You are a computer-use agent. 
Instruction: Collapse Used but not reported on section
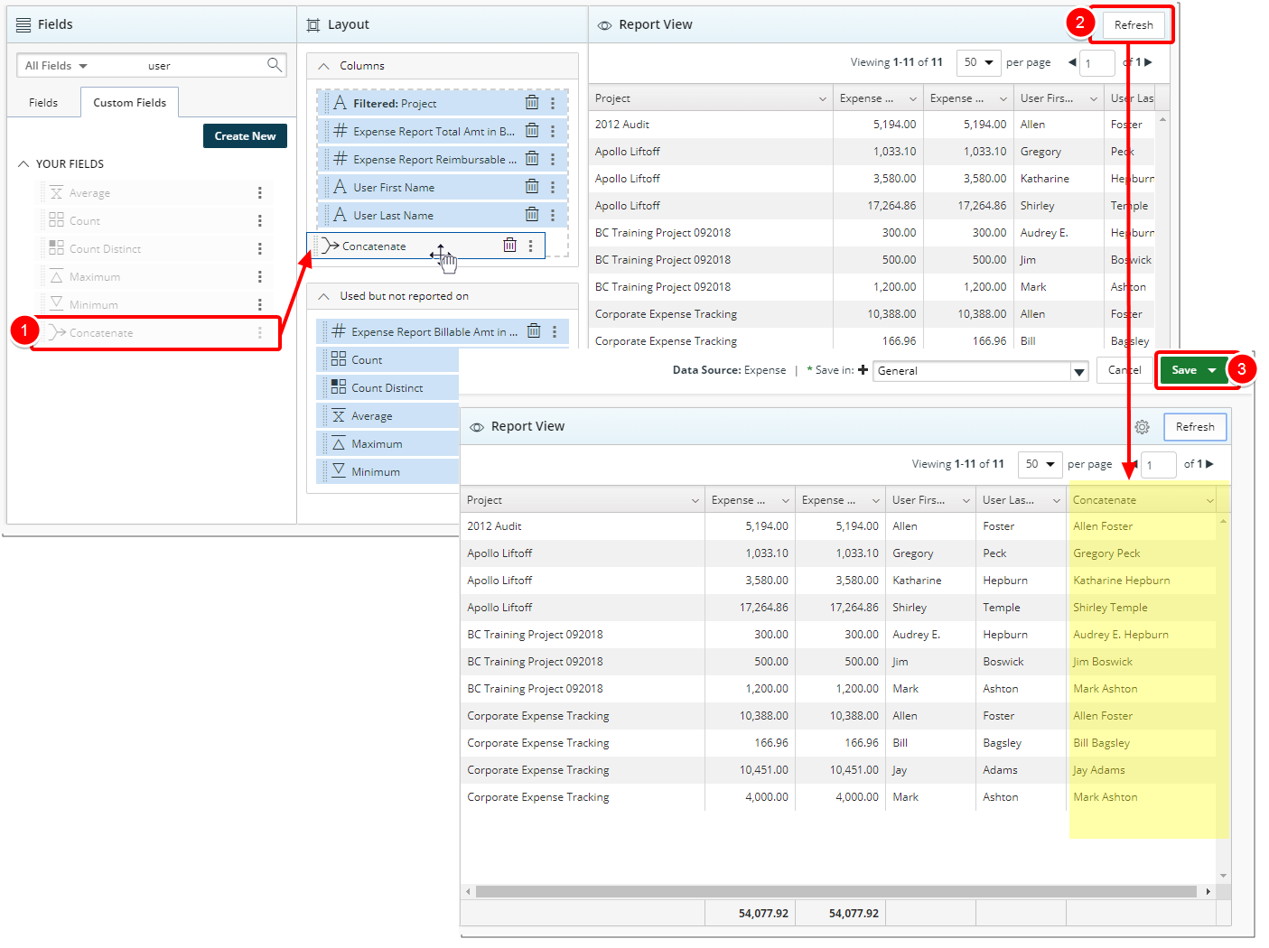pyautogui.click(x=323, y=296)
